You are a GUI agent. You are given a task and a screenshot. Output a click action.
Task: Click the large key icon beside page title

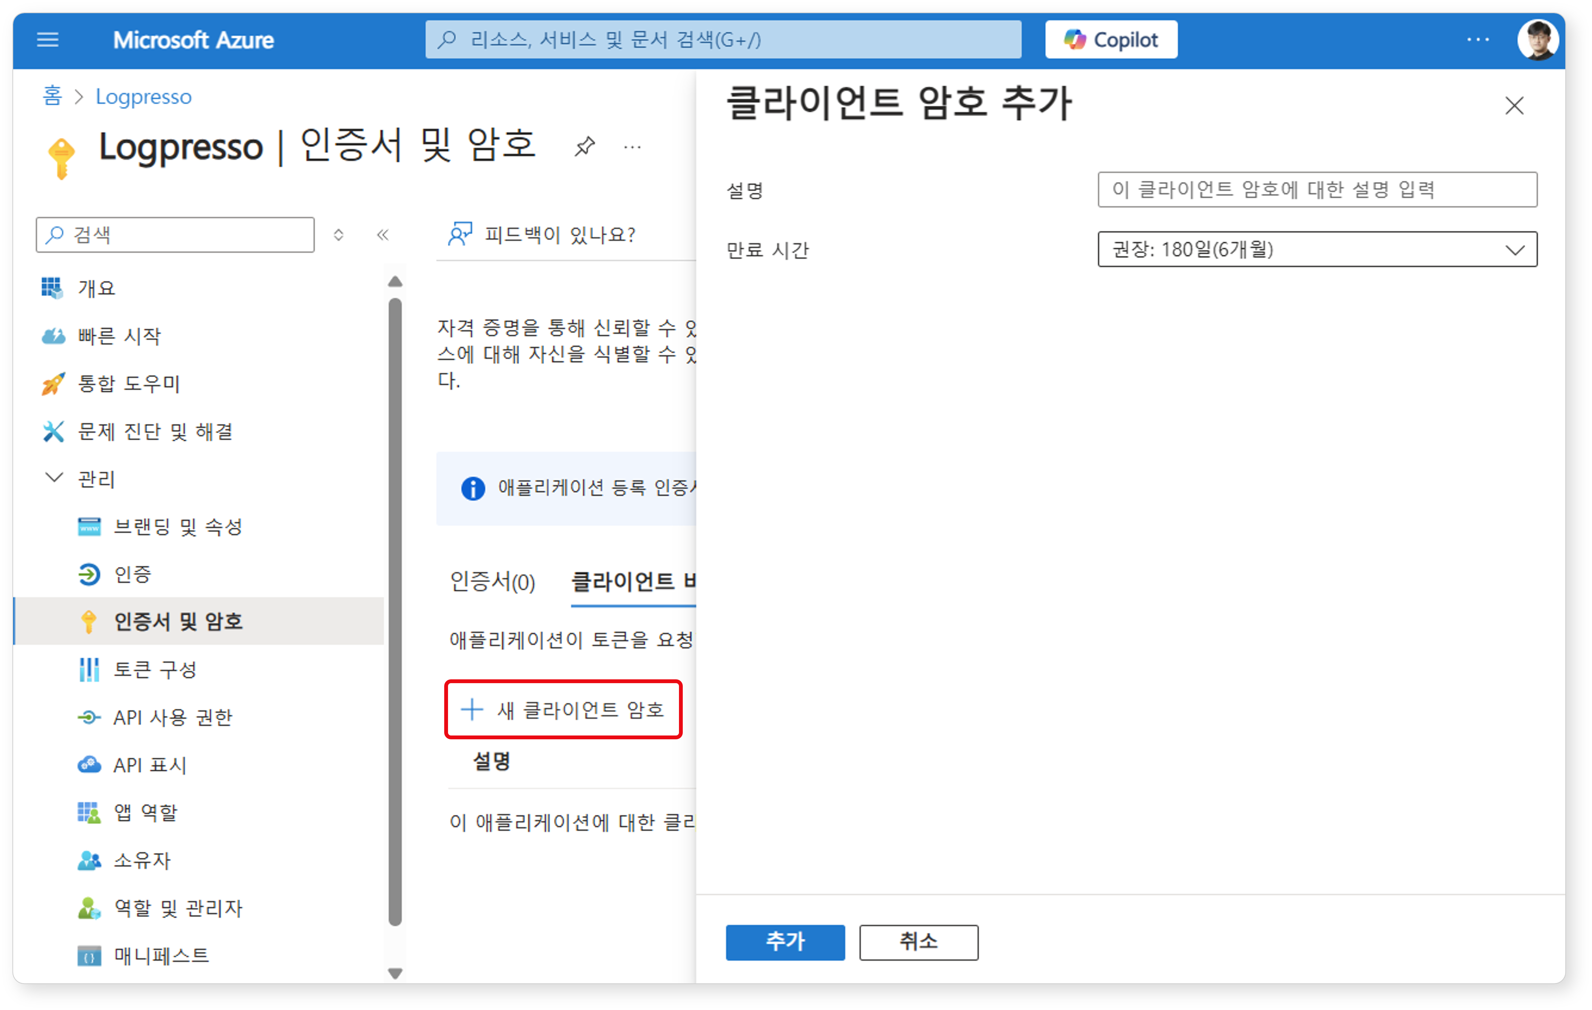pyautogui.click(x=61, y=158)
